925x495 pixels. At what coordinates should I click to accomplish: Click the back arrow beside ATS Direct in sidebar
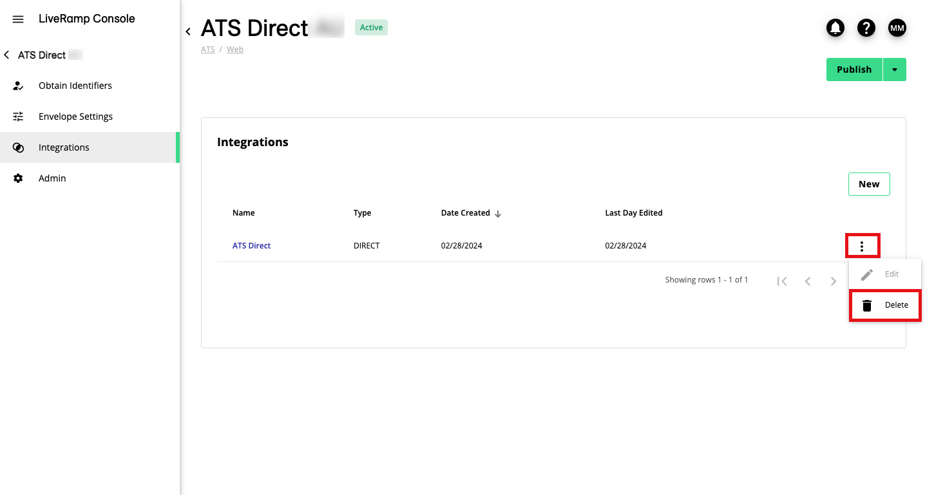(6, 55)
